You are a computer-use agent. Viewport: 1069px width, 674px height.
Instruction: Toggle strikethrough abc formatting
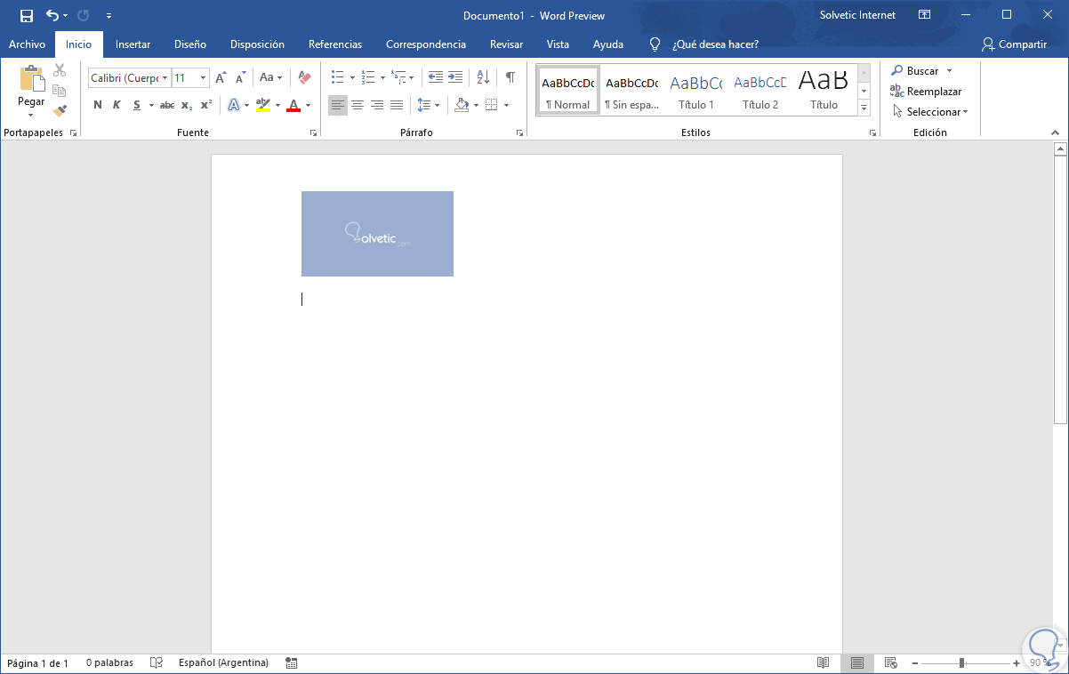pyautogui.click(x=166, y=105)
